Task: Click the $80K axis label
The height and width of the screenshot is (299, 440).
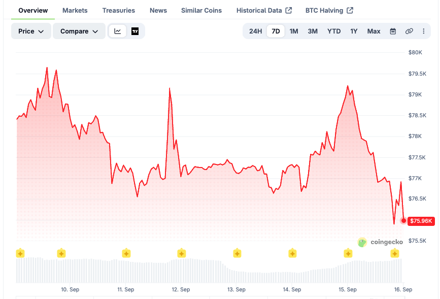Action: coord(415,52)
